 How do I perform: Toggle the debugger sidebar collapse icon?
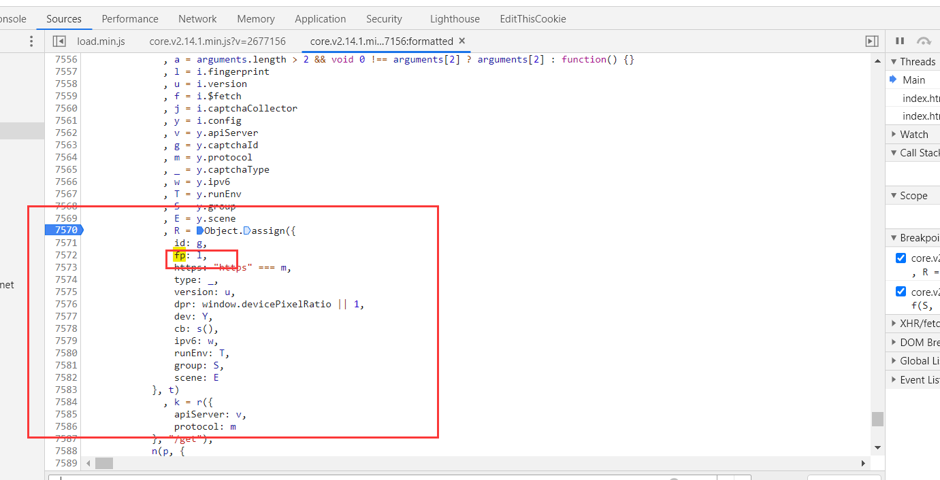[872, 41]
